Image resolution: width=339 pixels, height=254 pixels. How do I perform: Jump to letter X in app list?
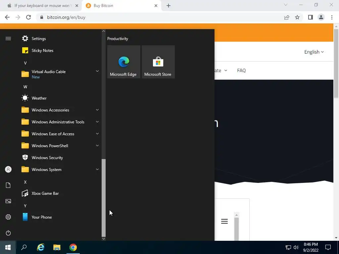click(x=25, y=182)
